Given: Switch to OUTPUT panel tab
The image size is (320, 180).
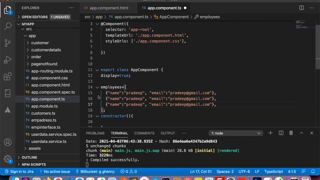Looking at the screenshot, I should coord(168,133).
